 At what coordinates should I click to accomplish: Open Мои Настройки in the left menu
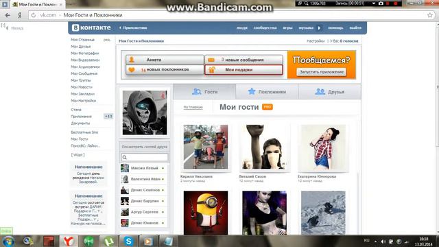(84, 101)
